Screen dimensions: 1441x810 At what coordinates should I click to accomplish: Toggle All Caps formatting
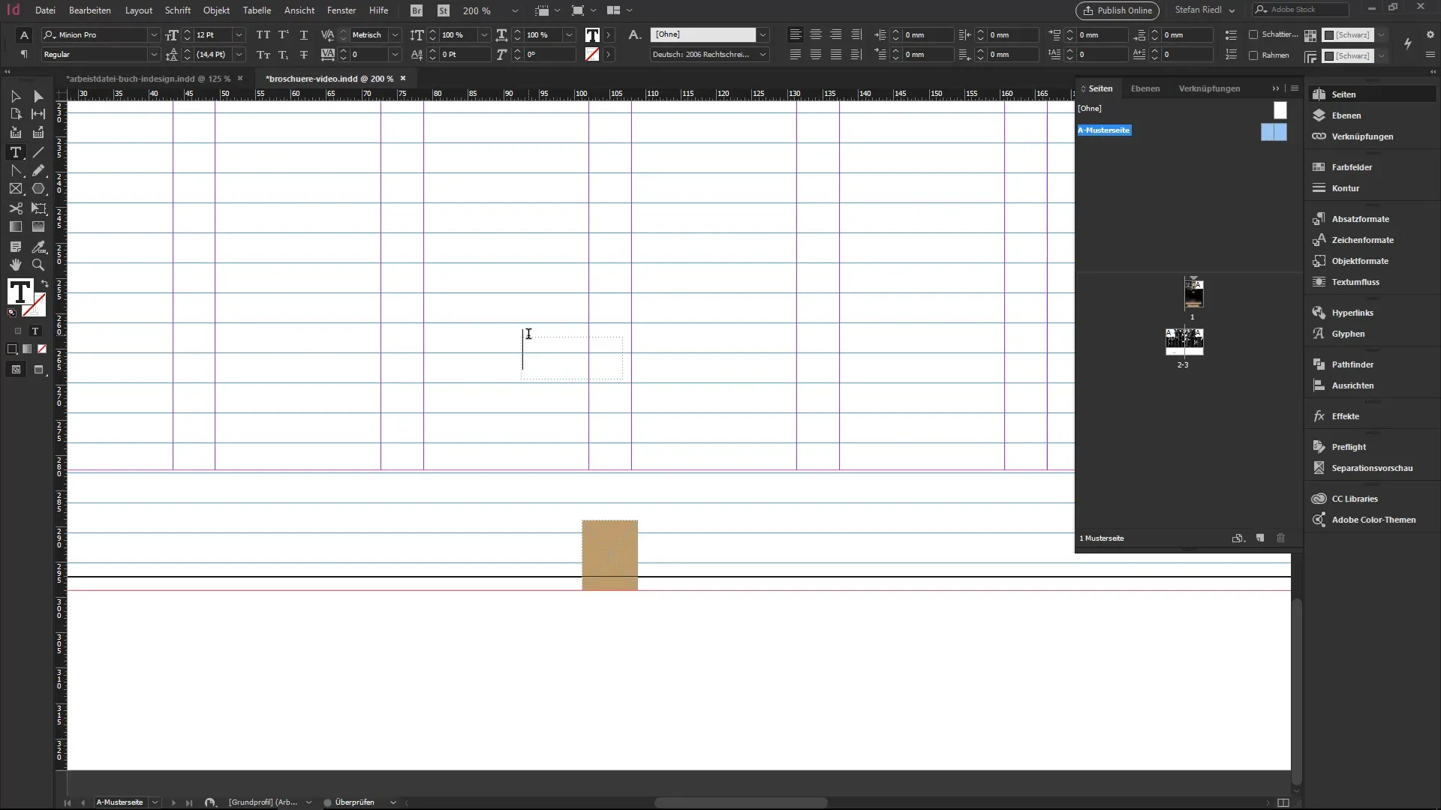263,35
